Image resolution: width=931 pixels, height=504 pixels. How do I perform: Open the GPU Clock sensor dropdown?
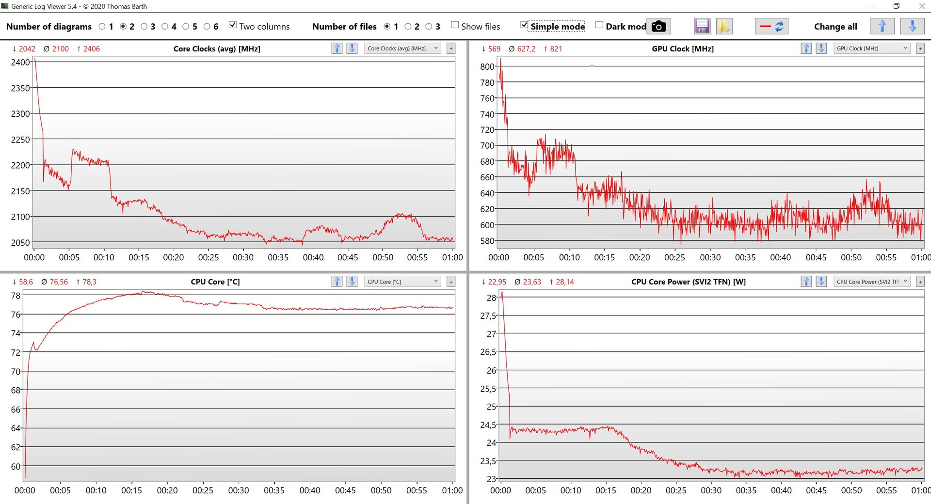pyautogui.click(x=871, y=48)
